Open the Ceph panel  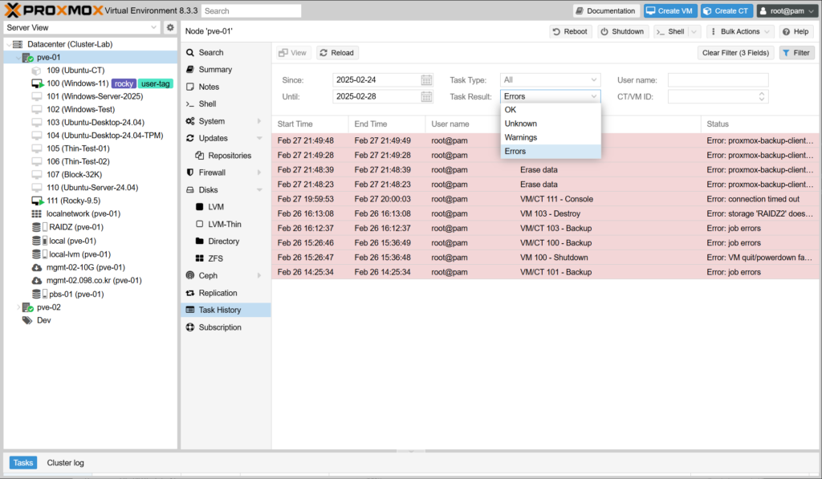click(208, 275)
